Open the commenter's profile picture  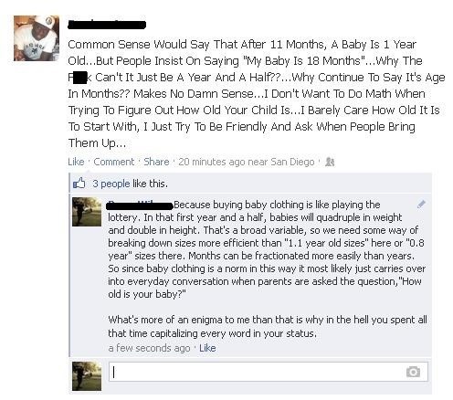87,212
